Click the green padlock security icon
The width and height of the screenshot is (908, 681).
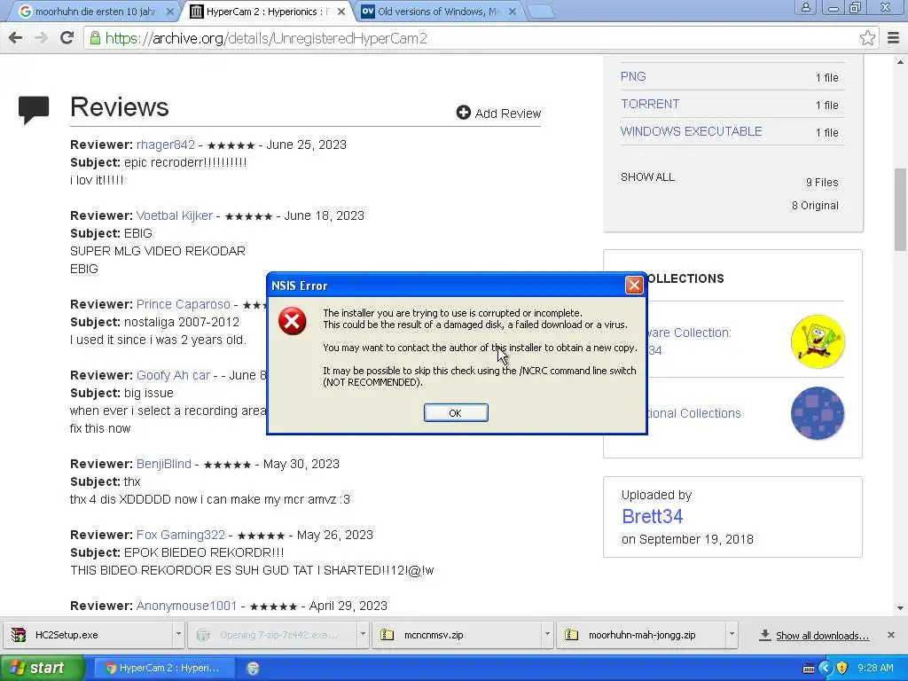coord(95,38)
